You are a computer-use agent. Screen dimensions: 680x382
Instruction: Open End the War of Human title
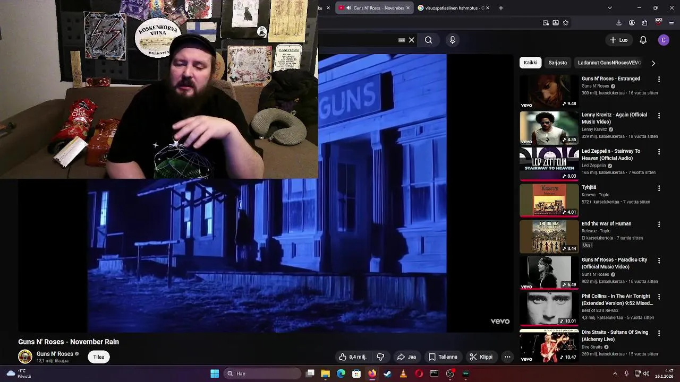click(x=606, y=223)
